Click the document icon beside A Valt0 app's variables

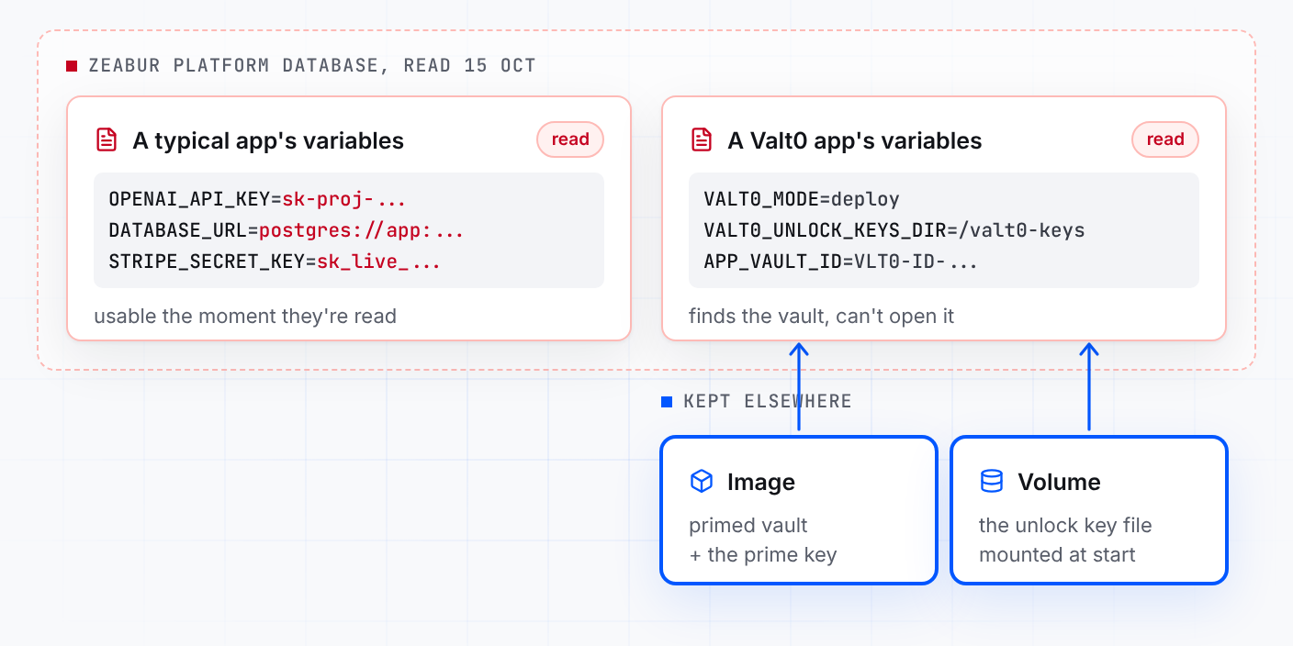click(702, 140)
